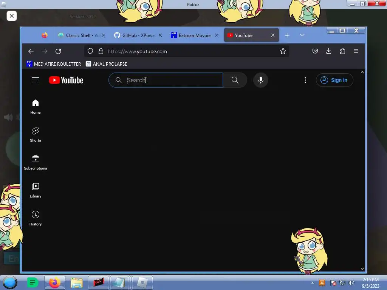Close the GitHub tab

tap(160, 35)
